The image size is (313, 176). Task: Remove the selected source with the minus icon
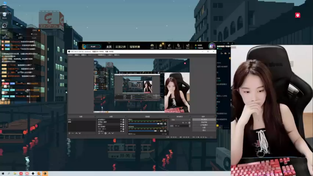point(102,133)
